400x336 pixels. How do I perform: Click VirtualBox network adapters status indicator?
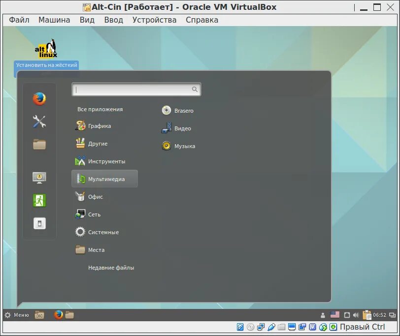click(261, 327)
